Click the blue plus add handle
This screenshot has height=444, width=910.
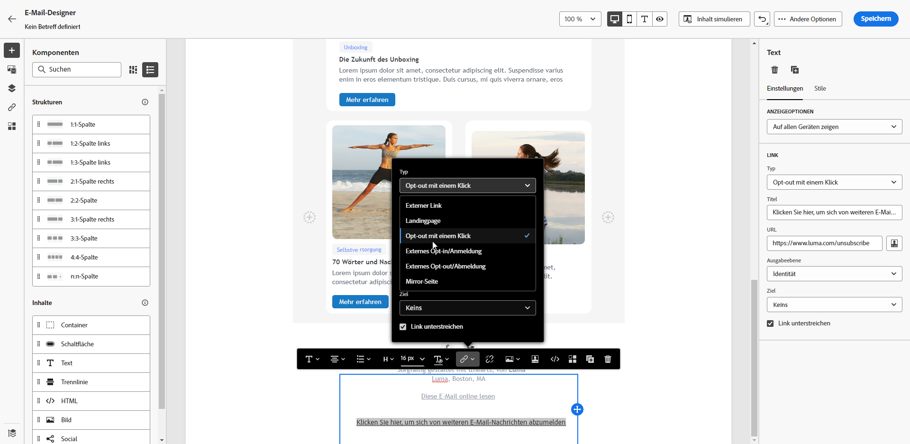pos(577,409)
